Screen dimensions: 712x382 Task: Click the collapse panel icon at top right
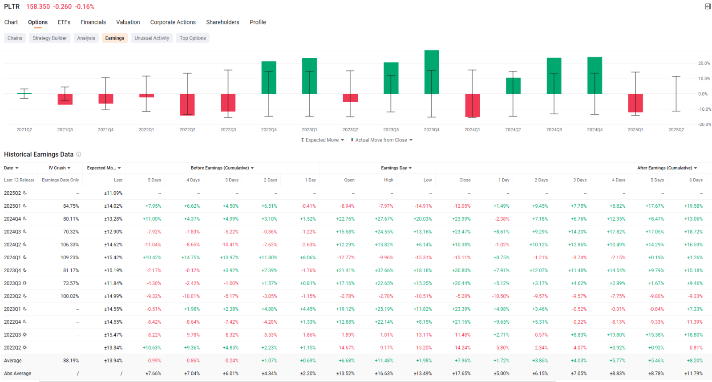(x=708, y=6)
